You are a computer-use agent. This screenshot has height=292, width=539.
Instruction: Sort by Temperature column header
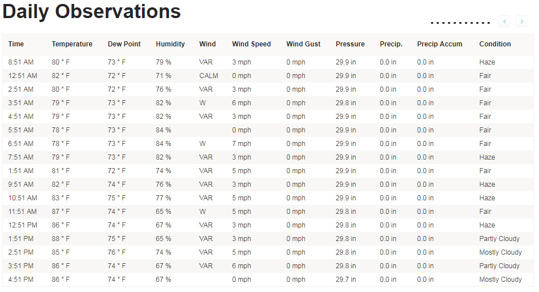[72, 44]
